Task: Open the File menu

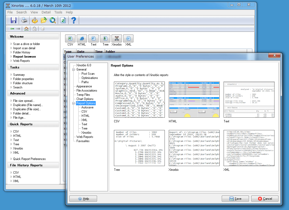Action: coord(10,12)
